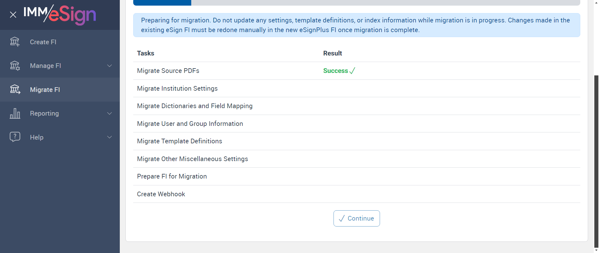Click the Reporting bar chart icon
Image resolution: width=599 pixels, height=253 pixels.
click(15, 113)
